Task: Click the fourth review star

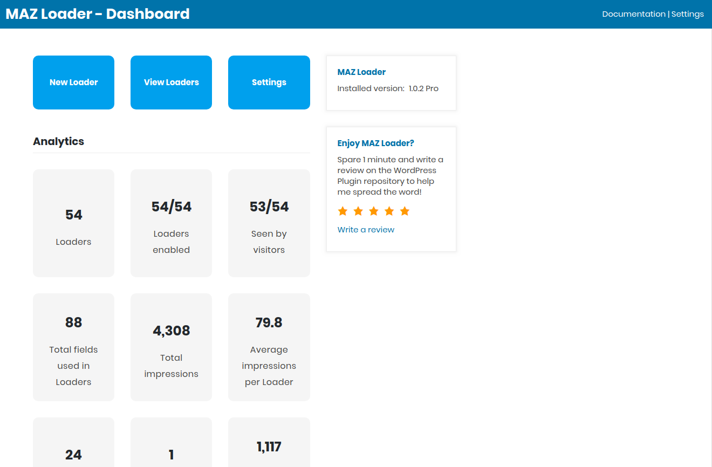Action: point(389,211)
